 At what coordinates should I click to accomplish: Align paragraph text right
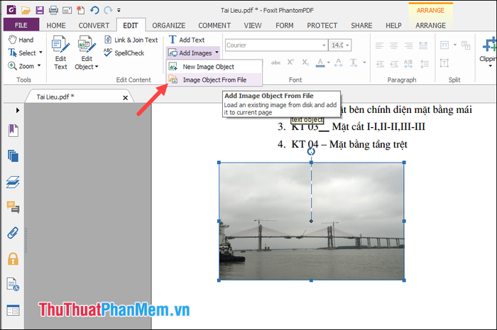(x=408, y=45)
